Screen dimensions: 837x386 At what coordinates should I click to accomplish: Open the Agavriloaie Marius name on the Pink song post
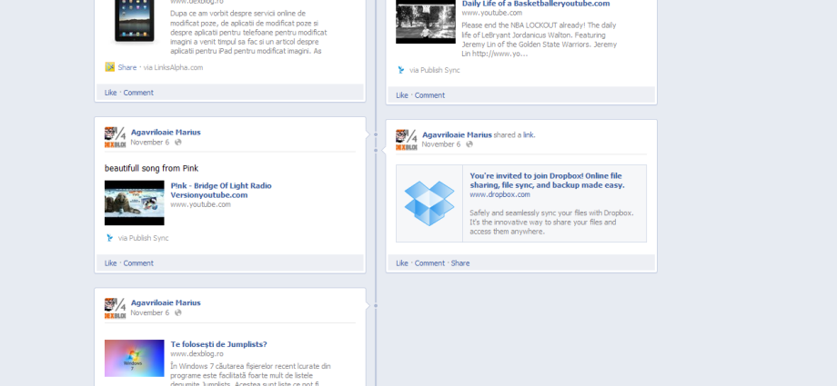point(166,133)
